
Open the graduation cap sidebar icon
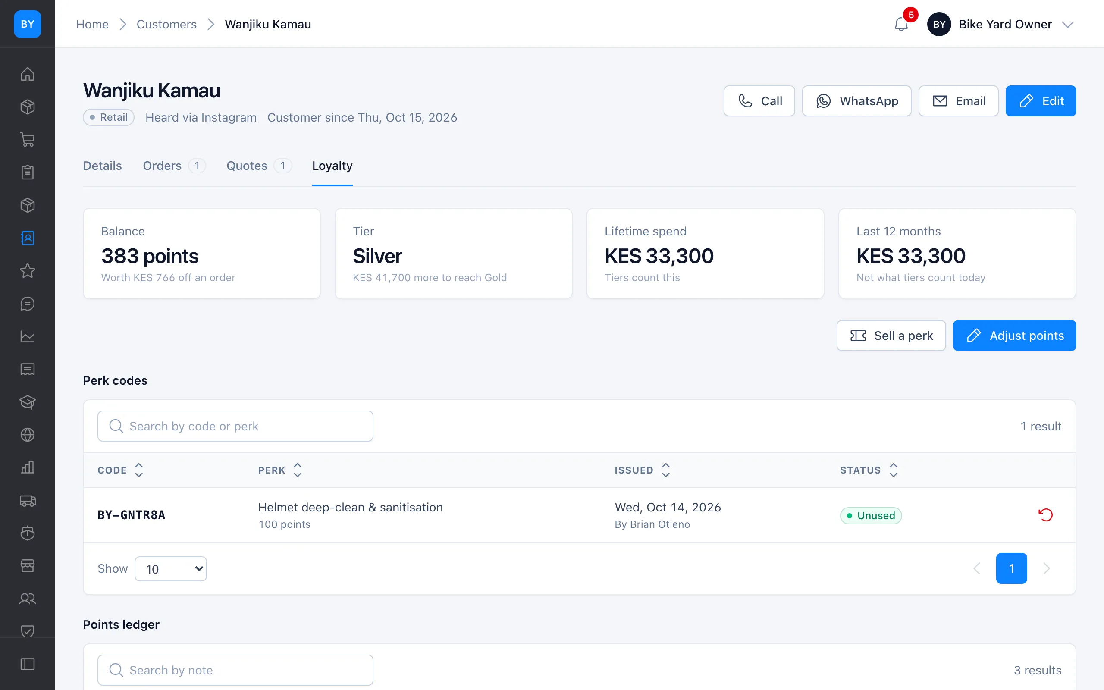tap(27, 402)
